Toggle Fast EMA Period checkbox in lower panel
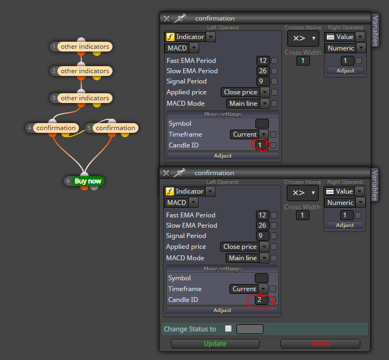Viewport: 389px width, 360px height. coord(274,215)
